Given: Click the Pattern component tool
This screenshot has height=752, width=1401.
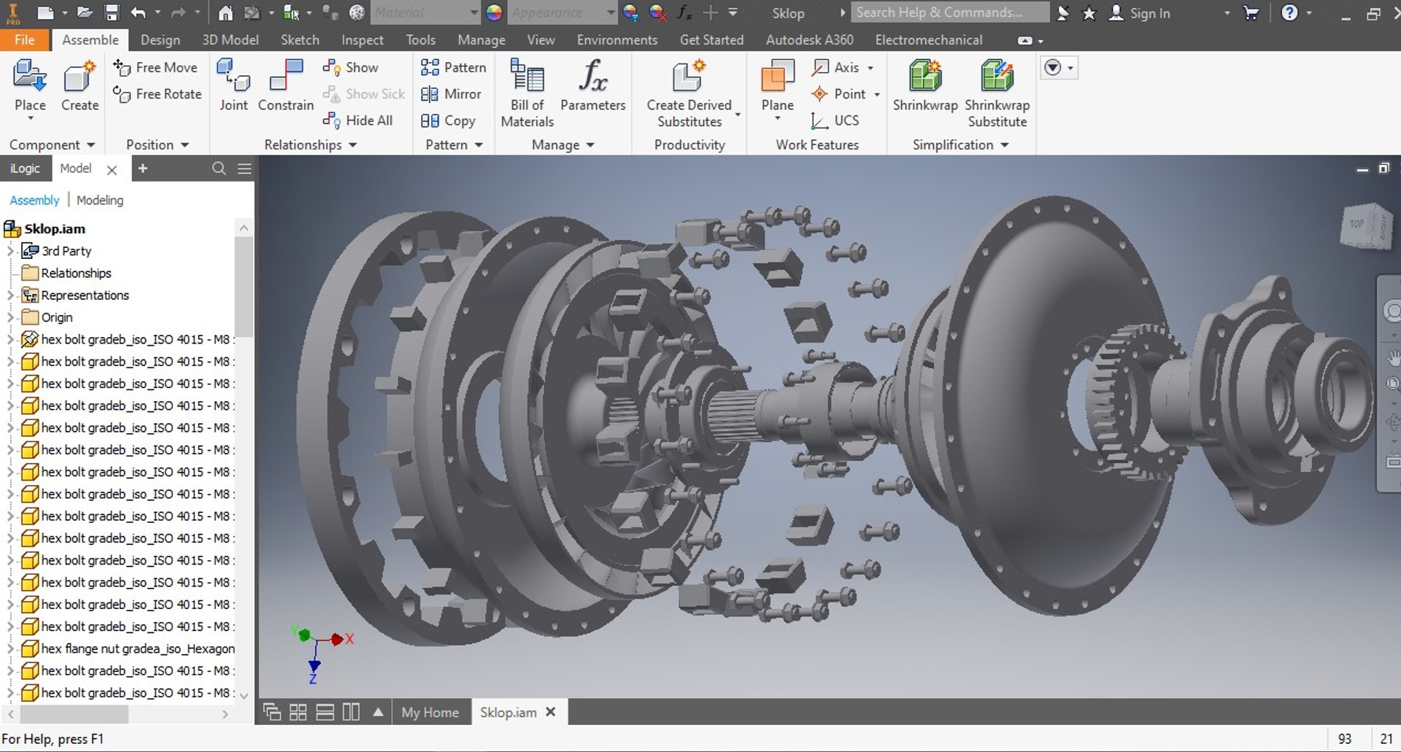Looking at the screenshot, I should point(453,67).
